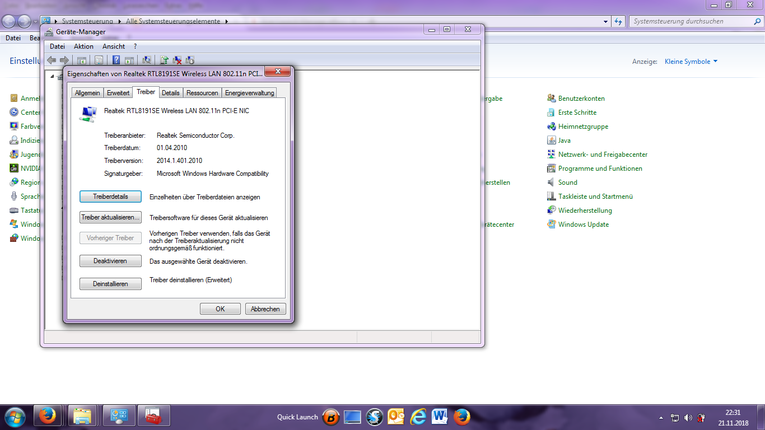Click the Abbrechen button
765x430 pixels.
pos(265,309)
